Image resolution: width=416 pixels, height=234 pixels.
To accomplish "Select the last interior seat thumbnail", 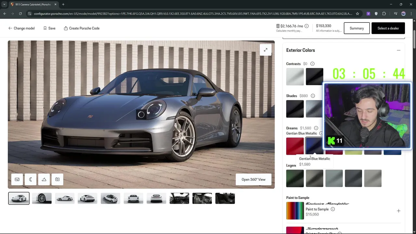I will point(225,199).
